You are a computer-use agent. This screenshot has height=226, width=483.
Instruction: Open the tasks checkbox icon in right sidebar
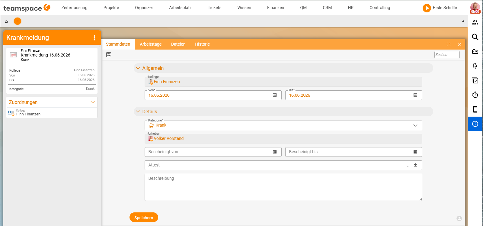[475, 80]
